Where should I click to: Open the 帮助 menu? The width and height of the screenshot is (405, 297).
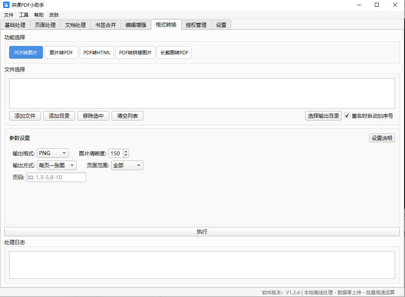point(39,15)
